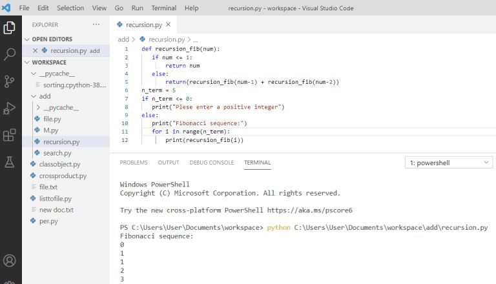This screenshot has height=284, width=496.
Task: Open the Go menu
Action: [x=119, y=8]
